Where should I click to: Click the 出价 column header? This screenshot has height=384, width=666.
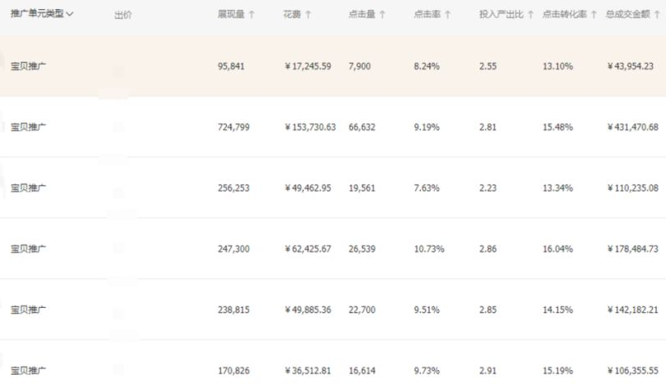(x=123, y=15)
